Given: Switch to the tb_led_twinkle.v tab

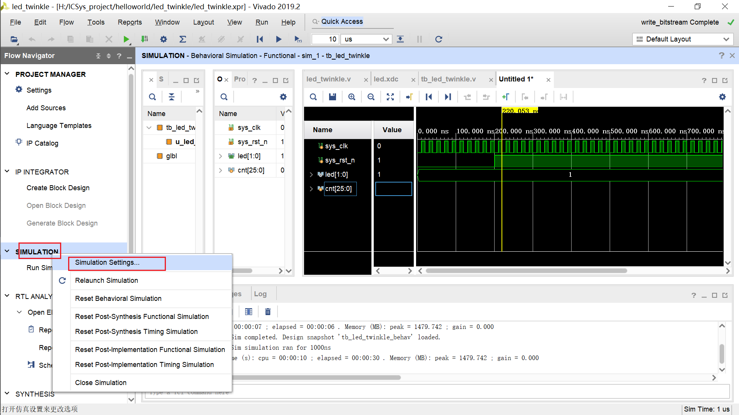Looking at the screenshot, I should (448, 79).
